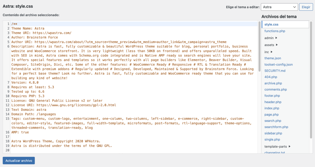The image size is (315, 167).
Task: Click the 'AMP: true' line
Action: click(20, 132)
